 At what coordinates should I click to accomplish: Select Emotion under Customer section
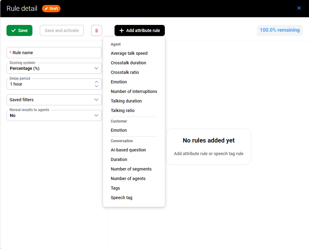[119, 130]
